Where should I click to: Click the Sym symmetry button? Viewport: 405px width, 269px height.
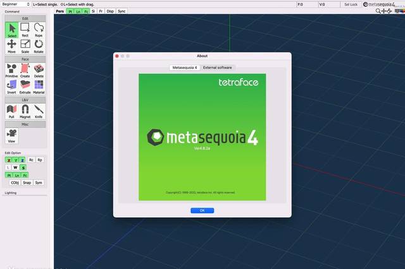pos(39,182)
